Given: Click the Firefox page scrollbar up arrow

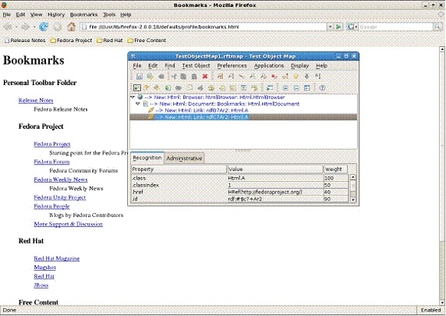Looking at the screenshot, I should tap(442, 49).
